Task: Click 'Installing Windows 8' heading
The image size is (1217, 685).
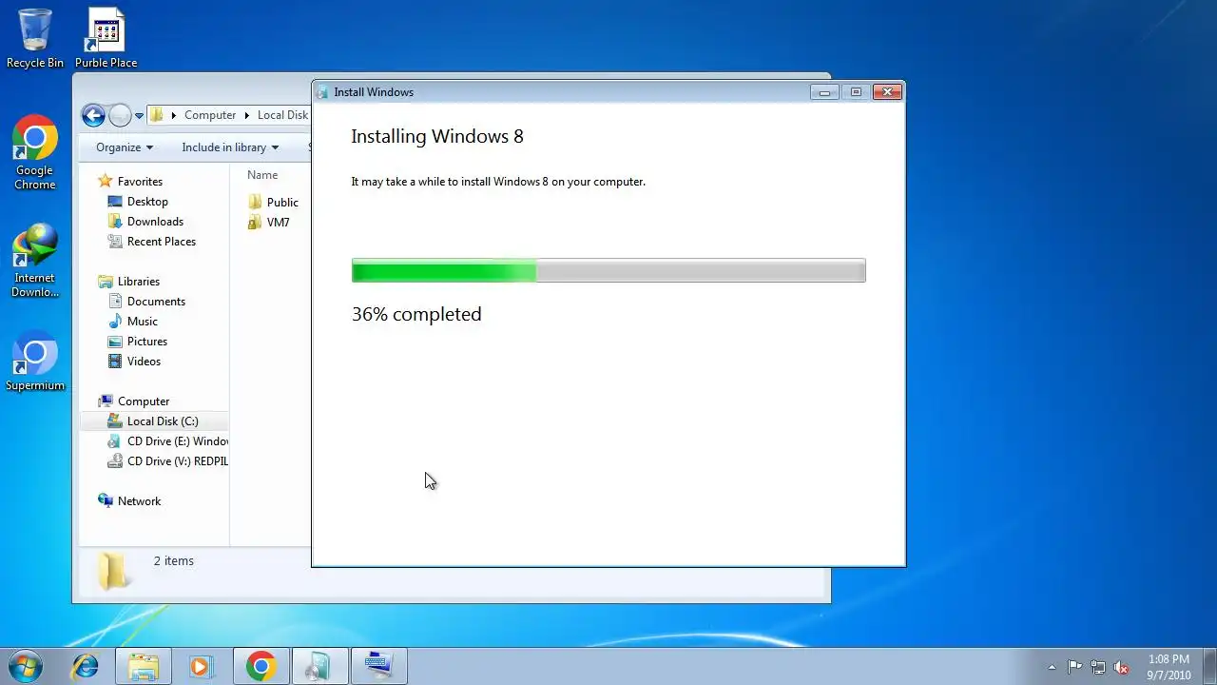Action: click(437, 136)
